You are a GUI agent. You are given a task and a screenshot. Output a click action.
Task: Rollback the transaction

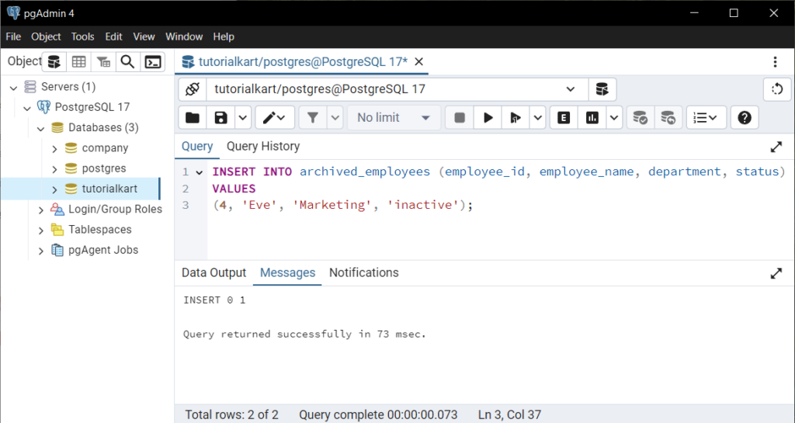click(668, 118)
